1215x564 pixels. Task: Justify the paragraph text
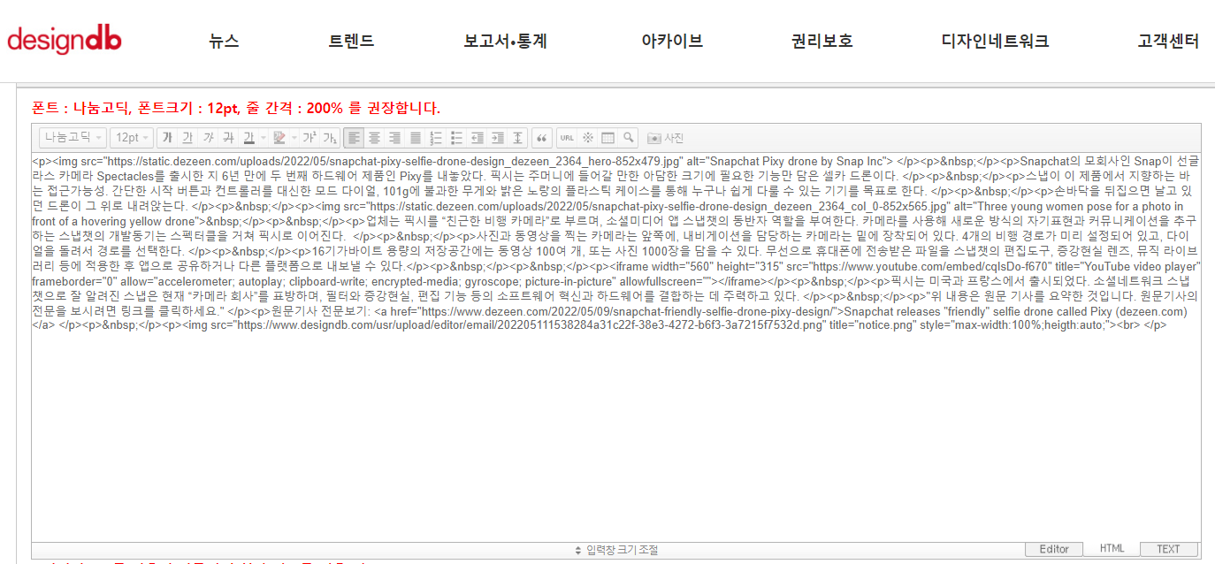point(415,138)
